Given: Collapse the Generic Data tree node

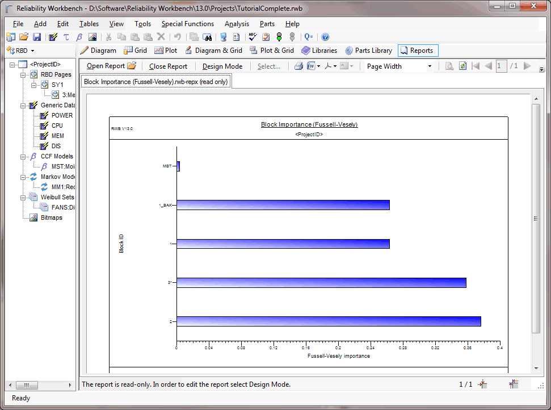Looking at the screenshot, I should (23, 105).
